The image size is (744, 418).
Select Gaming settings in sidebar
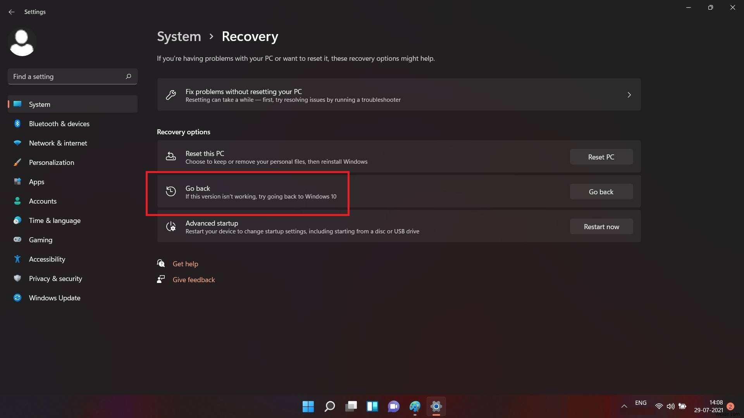(x=40, y=239)
